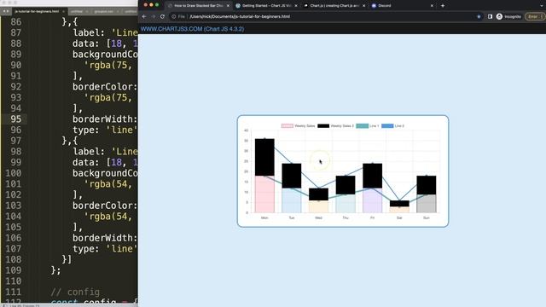546x307 pixels.
Task: Click 'borderWidth:' on line 95
Action: click(x=105, y=119)
